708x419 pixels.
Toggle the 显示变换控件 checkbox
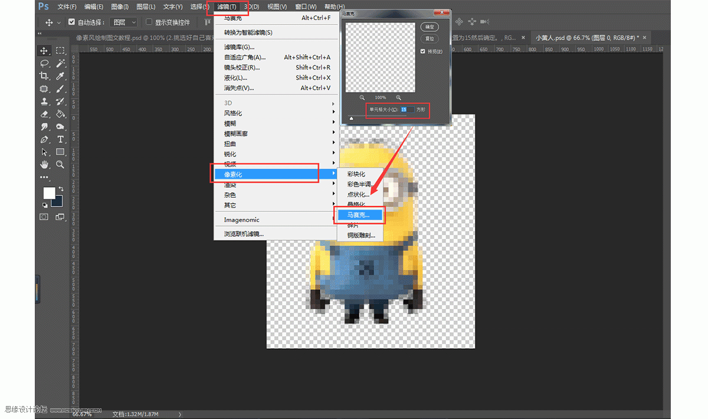[149, 22]
